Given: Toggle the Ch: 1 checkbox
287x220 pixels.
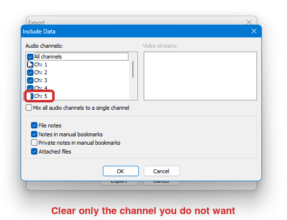Looking at the screenshot, I should tap(30, 64).
